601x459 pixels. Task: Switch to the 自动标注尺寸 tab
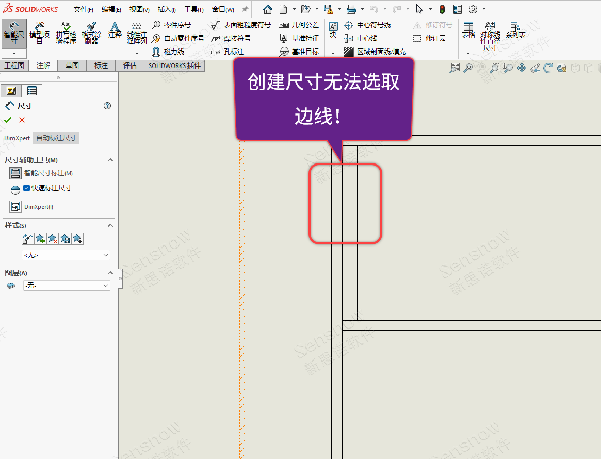click(56, 138)
